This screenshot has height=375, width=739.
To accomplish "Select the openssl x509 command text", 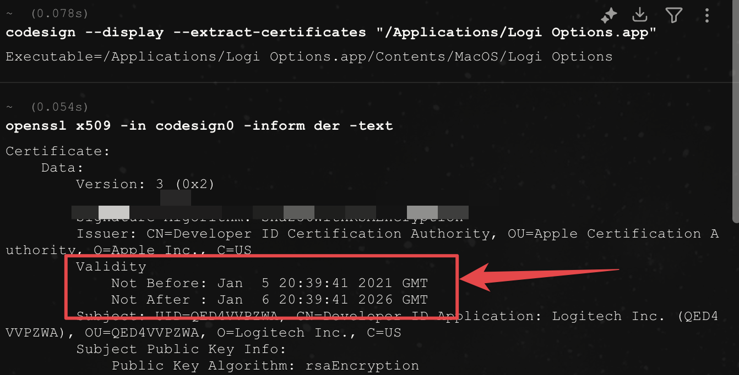I will click(x=199, y=126).
